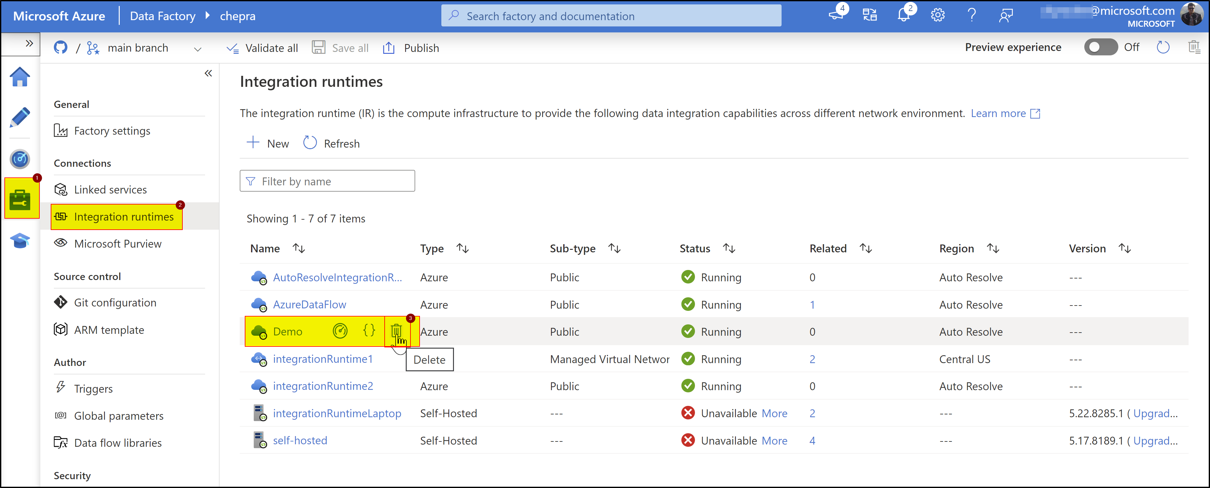Open the settings gear icon
1210x488 pixels.
click(938, 15)
